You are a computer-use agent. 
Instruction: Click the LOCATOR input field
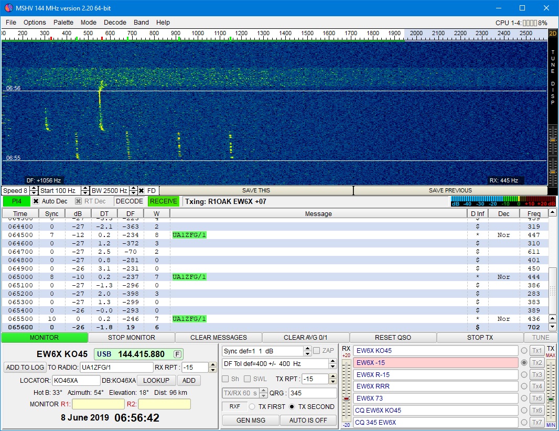pyautogui.click(x=76, y=381)
